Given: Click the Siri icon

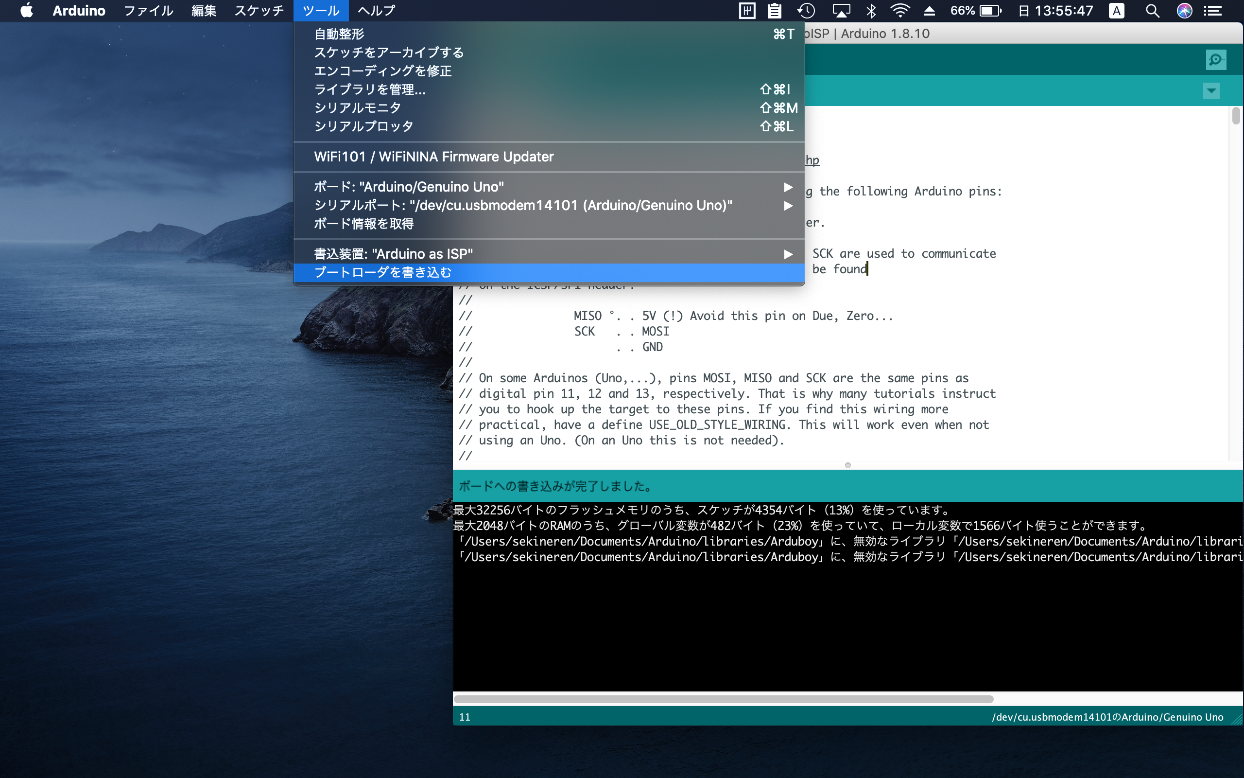Looking at the screenshot, I should pos(1184,11).
